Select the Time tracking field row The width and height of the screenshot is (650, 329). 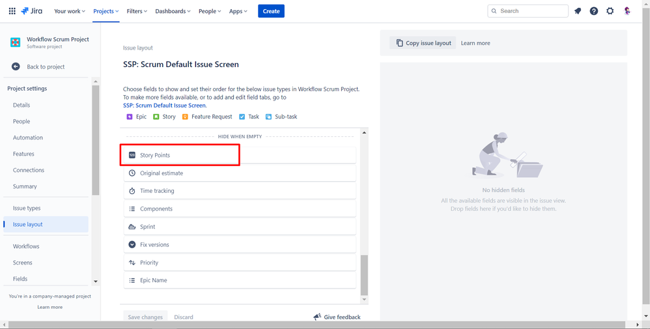(x=240, y=191)
